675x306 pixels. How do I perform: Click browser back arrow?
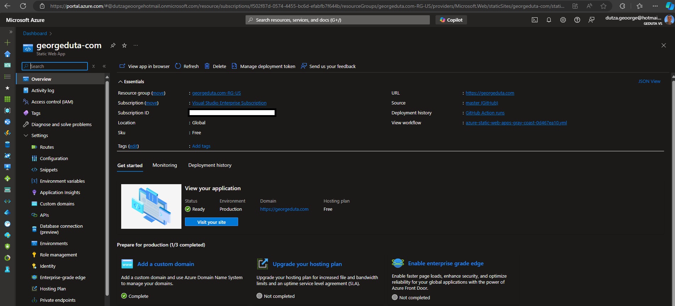point(7,6)
